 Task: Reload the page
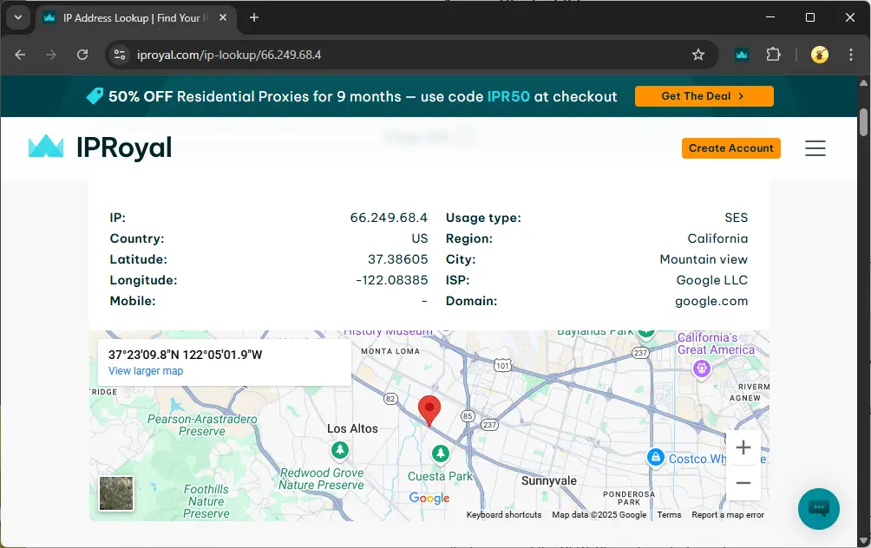(x=82, y=55)
